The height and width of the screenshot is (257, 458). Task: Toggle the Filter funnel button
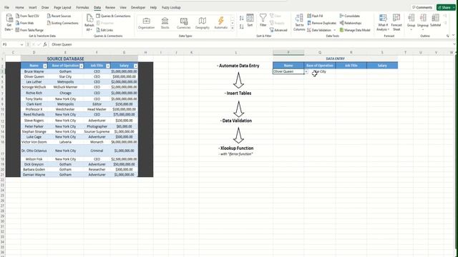(x=263, y=21)
